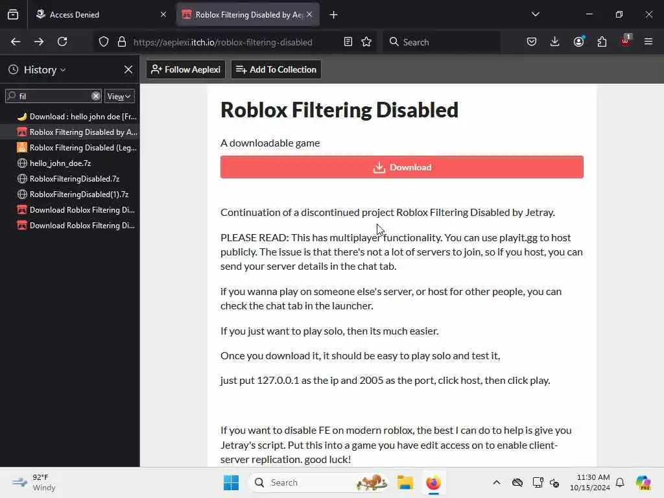Open 'Roblox Filtering Disabled (Leg...' history entry
This screenshot has width=664, height=498.
point(70,148)
